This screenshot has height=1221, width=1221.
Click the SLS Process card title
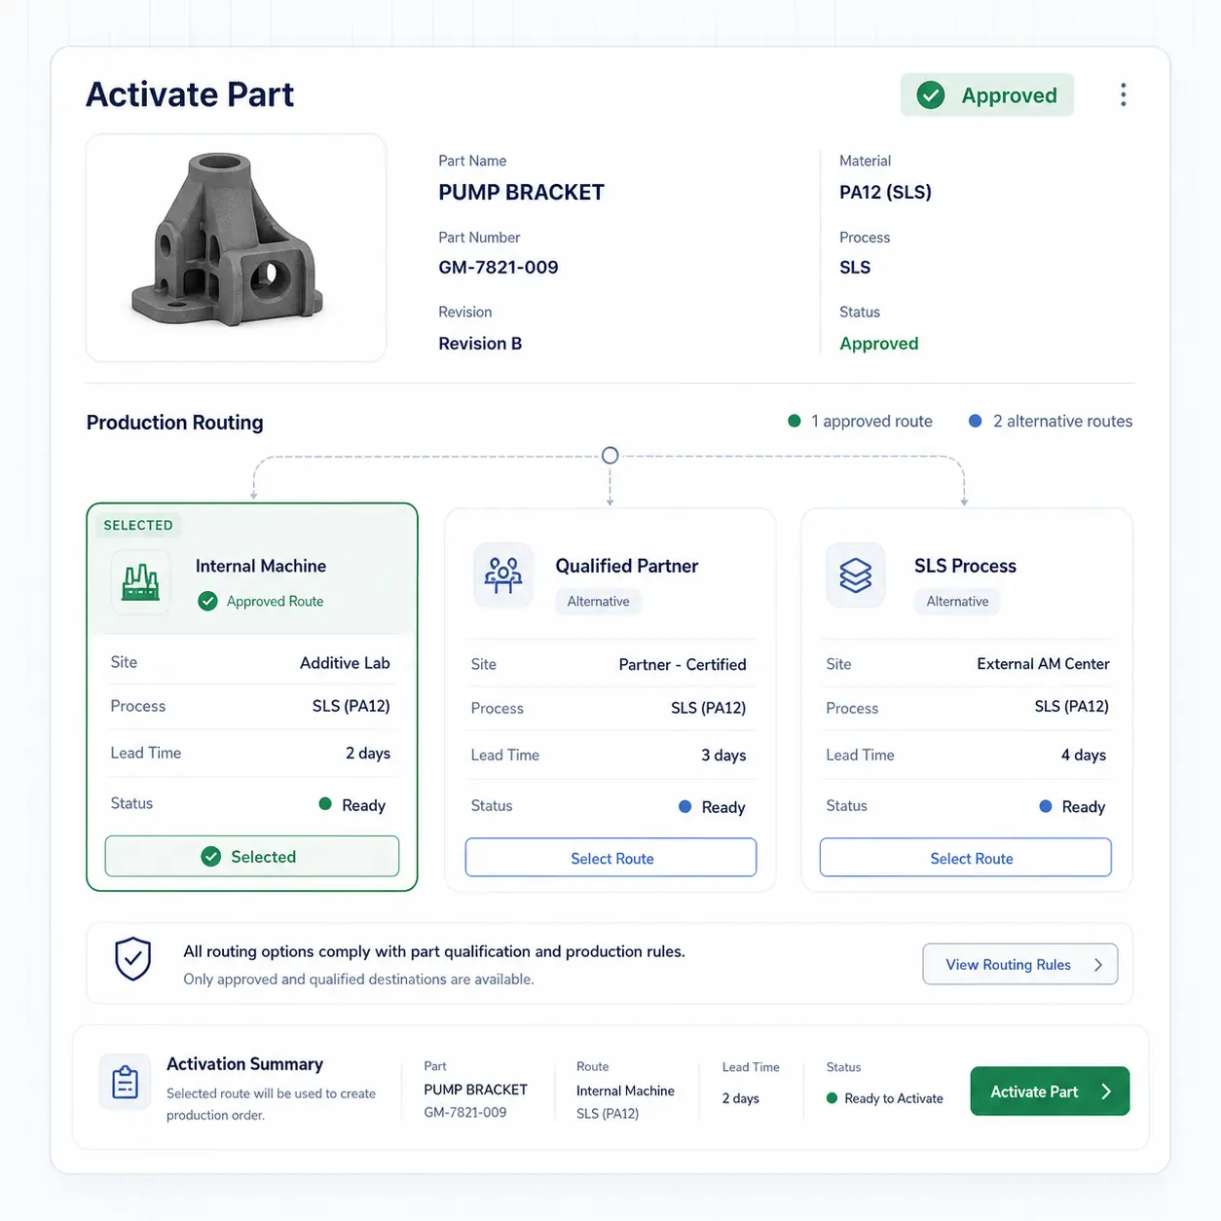965,566
